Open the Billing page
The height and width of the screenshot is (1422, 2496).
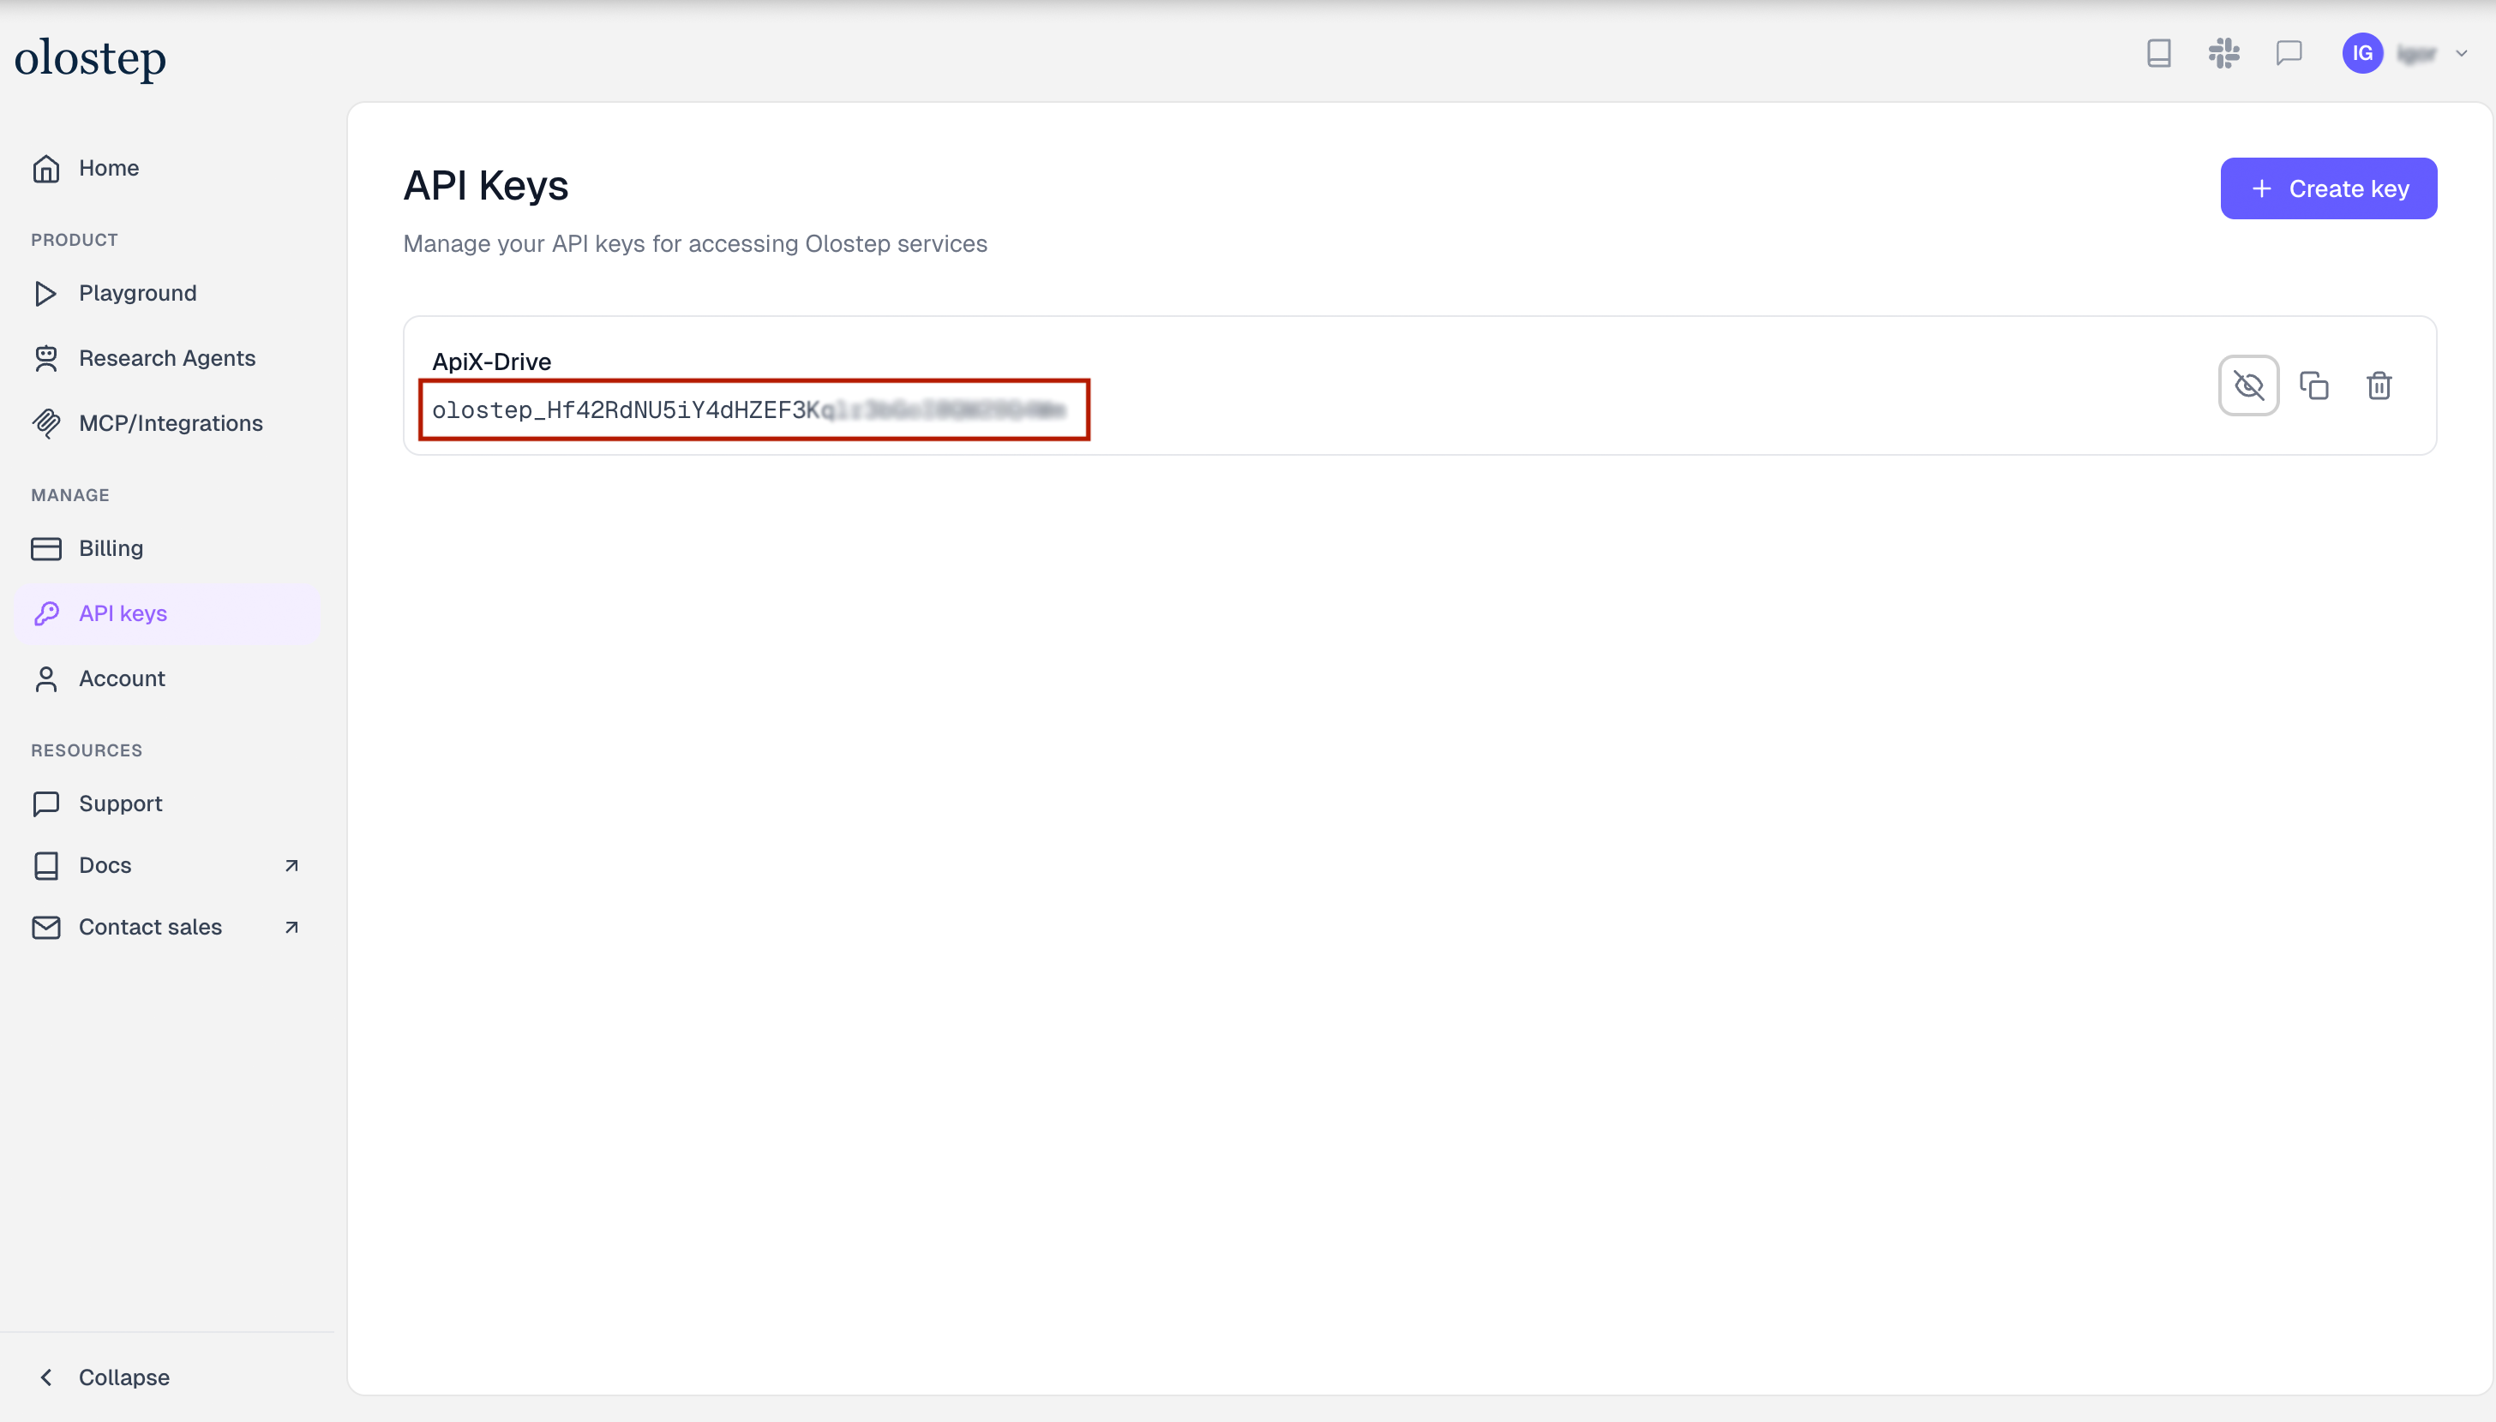click(111, 548)
